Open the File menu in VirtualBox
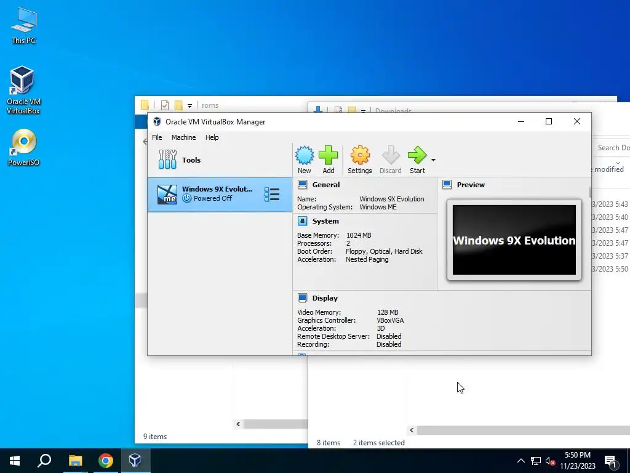 157,137
